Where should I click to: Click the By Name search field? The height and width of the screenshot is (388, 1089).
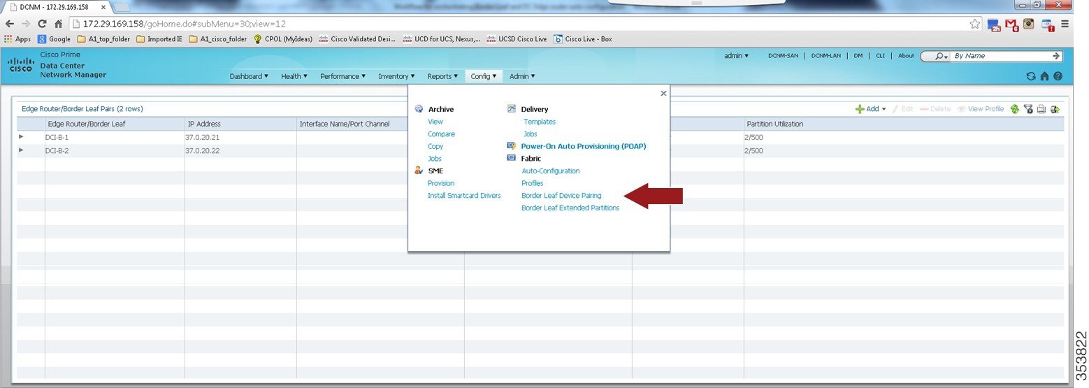1001,56
